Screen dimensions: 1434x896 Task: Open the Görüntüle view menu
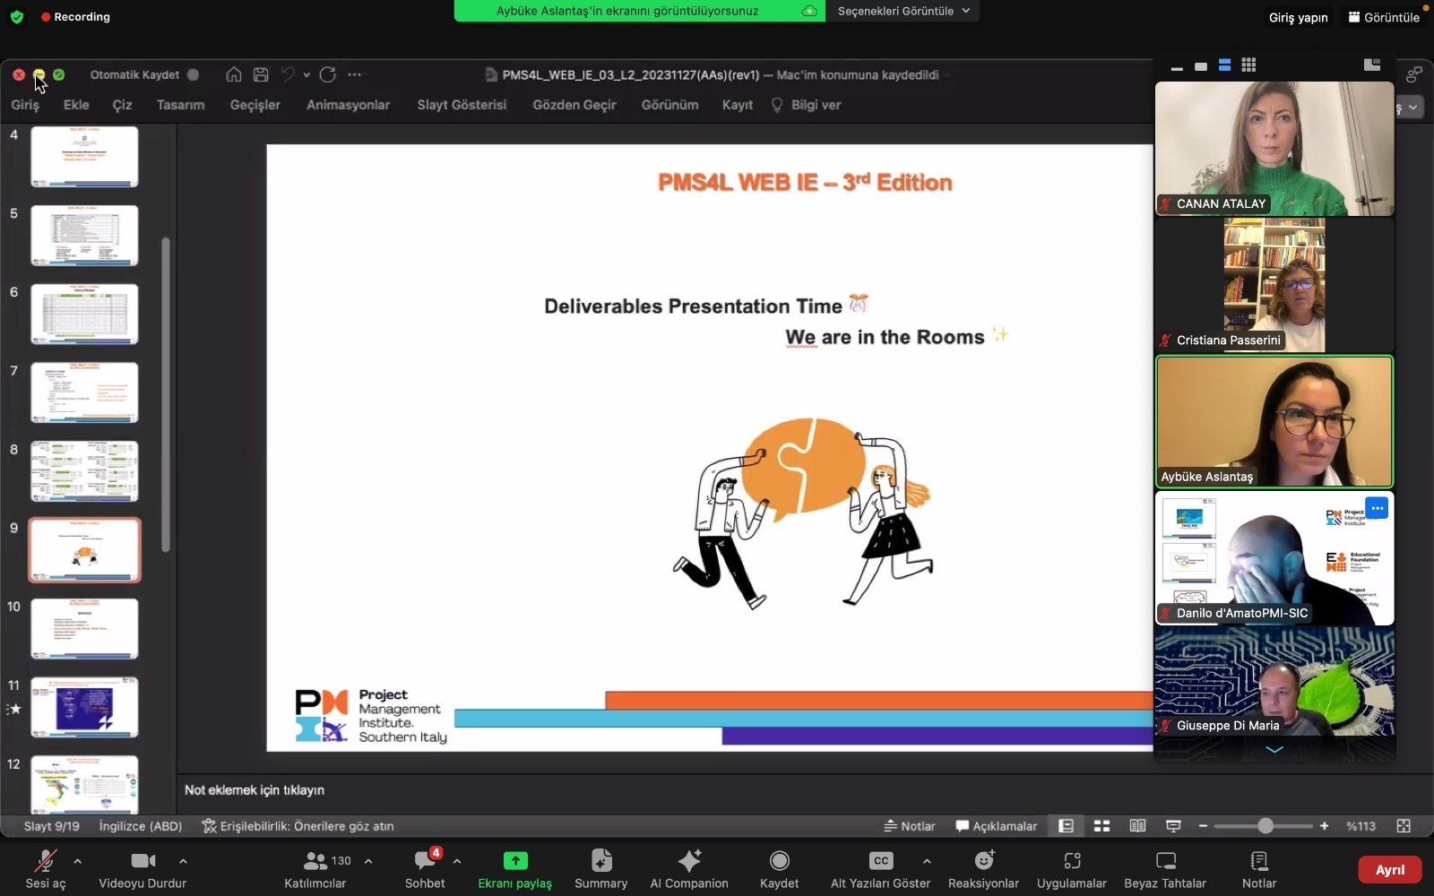[x=1384, y=17]
